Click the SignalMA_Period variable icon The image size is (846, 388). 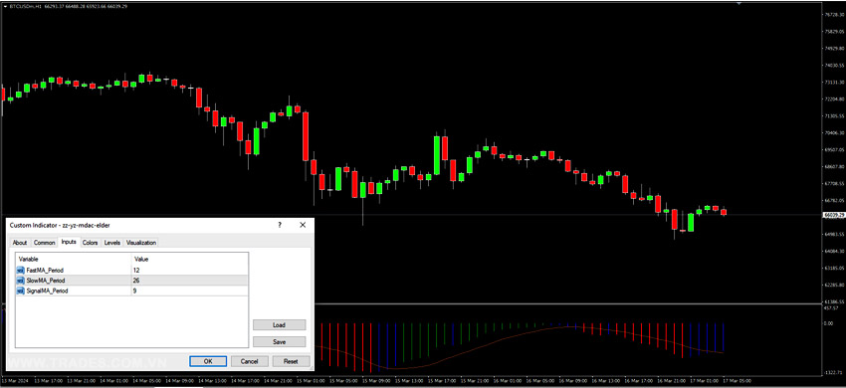pyautogui.click(x=21, y=291)
